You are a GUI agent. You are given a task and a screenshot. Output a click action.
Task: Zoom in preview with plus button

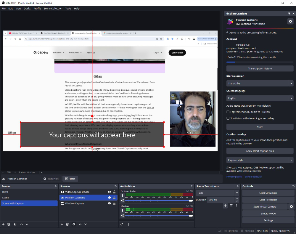click(15, 172)
